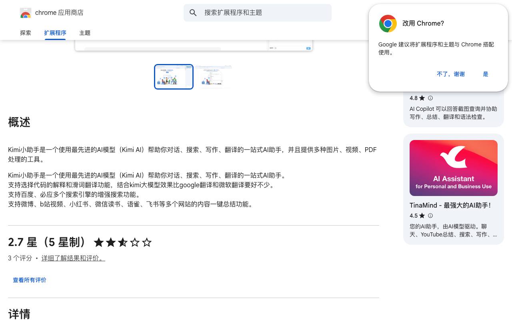Select the second screenshot thumbnail
The width and height of the screenshot is (512, 320).
coord(213,77)
